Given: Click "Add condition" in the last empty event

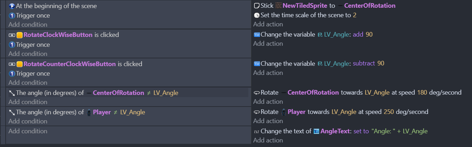Looking at the screenshot, I should coord(28,131).
